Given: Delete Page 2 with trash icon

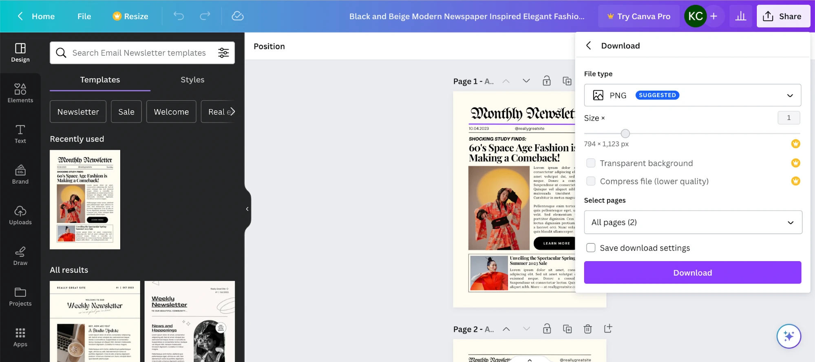Looking at the screenshot, I should (x=588, y=329).
